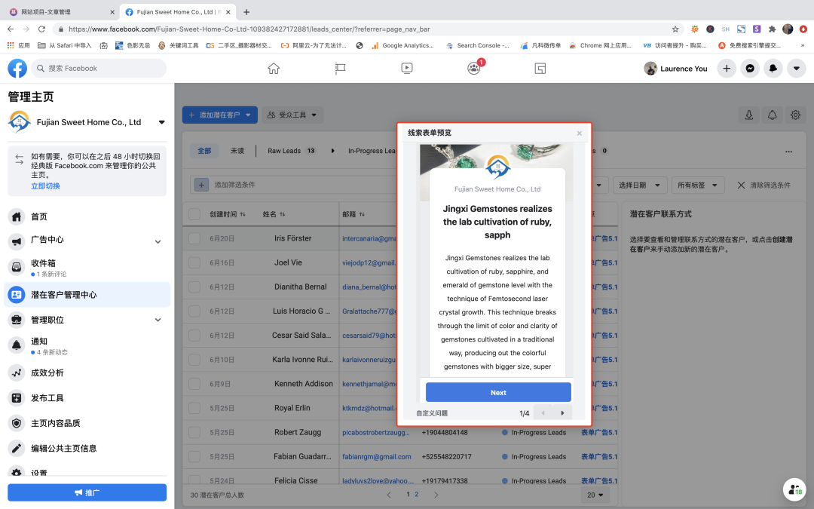Open 首页 in the sidebar

[x=87, y=216]
